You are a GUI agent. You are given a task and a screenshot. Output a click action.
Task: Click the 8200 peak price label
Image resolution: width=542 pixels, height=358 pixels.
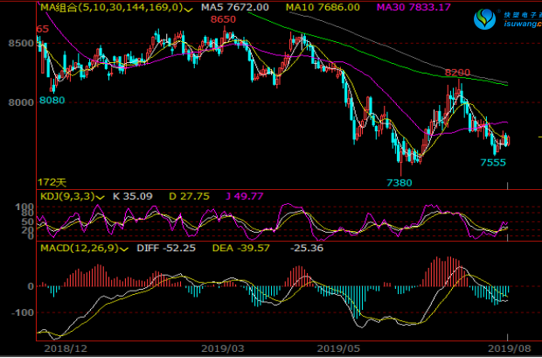457,73
